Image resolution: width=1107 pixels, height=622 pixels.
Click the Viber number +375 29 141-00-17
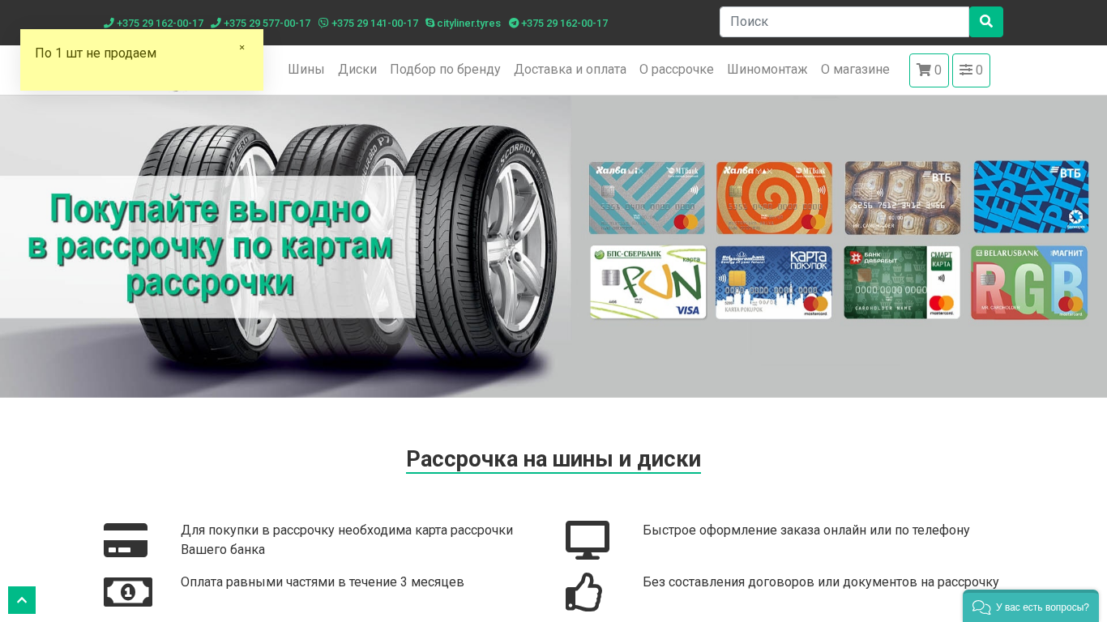[369, 23]
